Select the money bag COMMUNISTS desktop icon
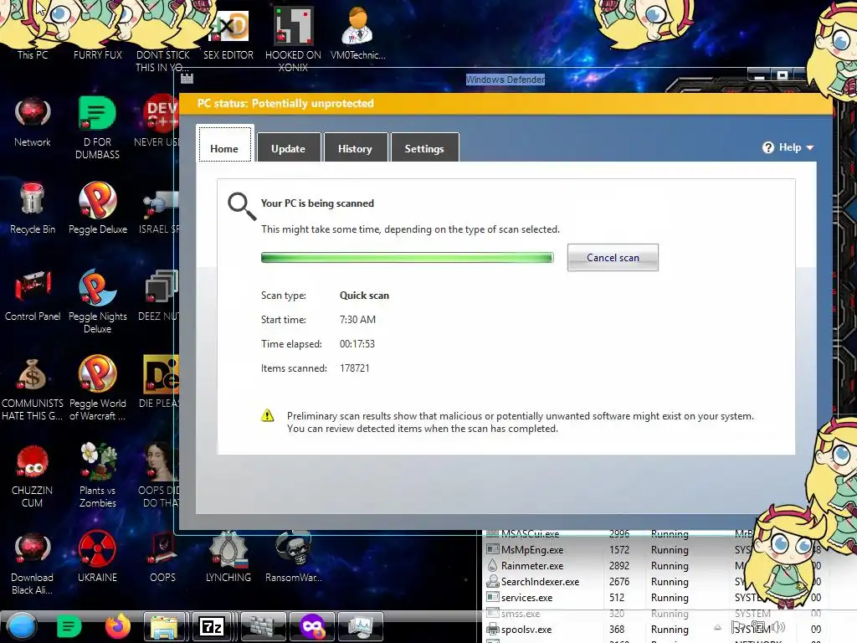 click(x=33, y=388)
